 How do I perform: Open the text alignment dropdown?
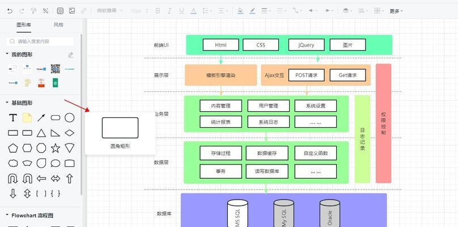pyautogui.click(x=223, y=11)
